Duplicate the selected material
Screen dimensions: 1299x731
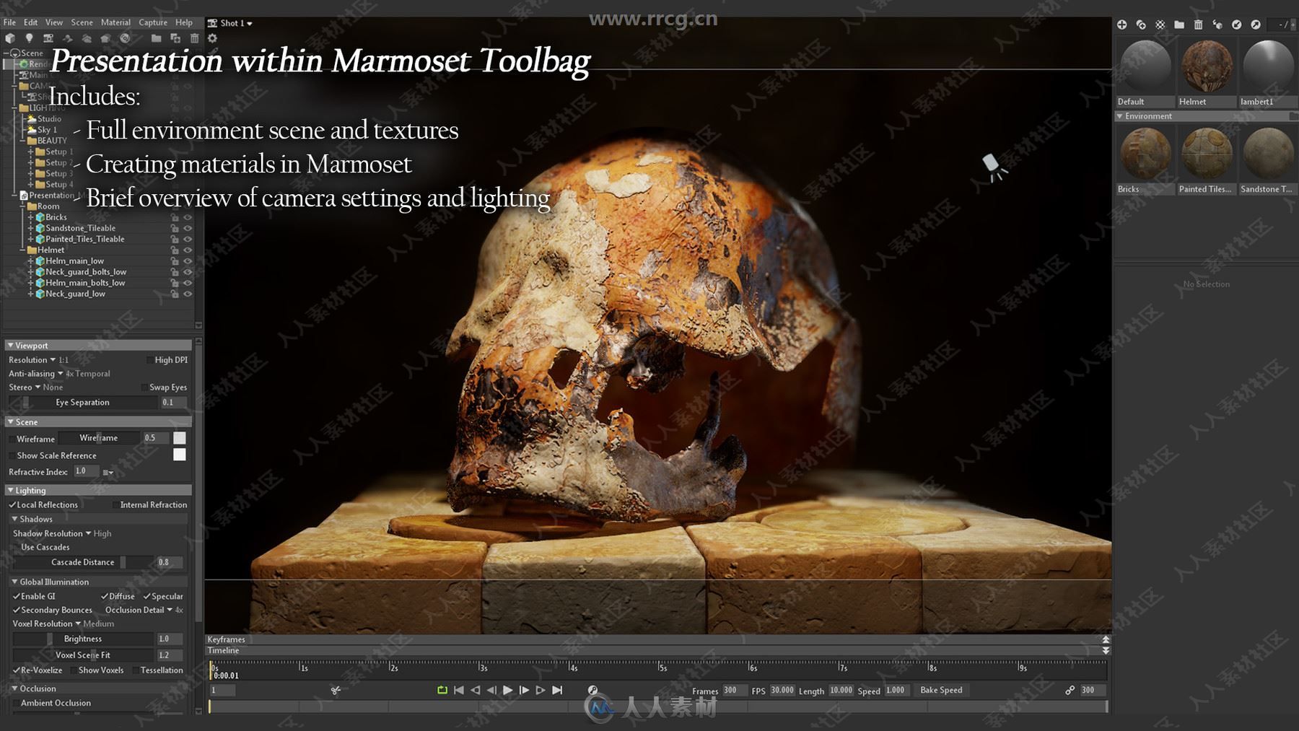pyautogui.click(x=1141, y=25)
